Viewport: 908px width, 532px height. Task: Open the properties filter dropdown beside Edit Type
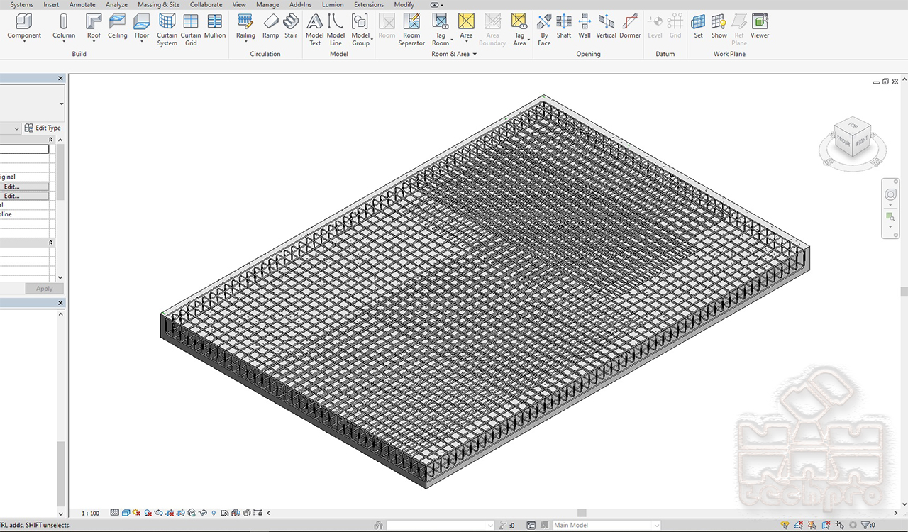click(17, 128)
